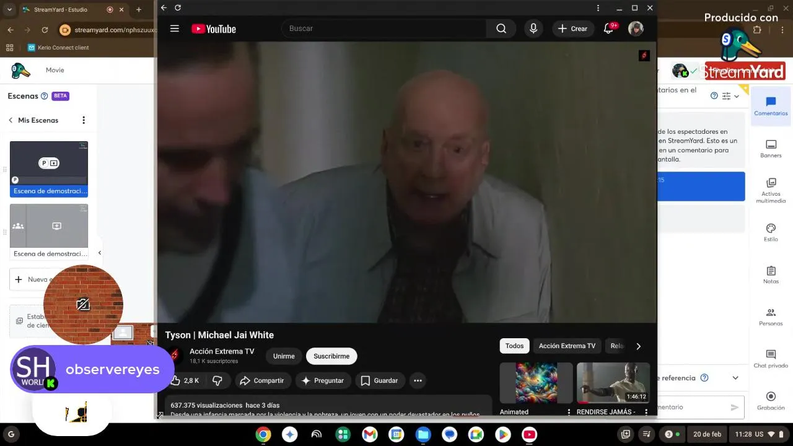
Task: Click the Preguntar button
Action: coord(322,380)
